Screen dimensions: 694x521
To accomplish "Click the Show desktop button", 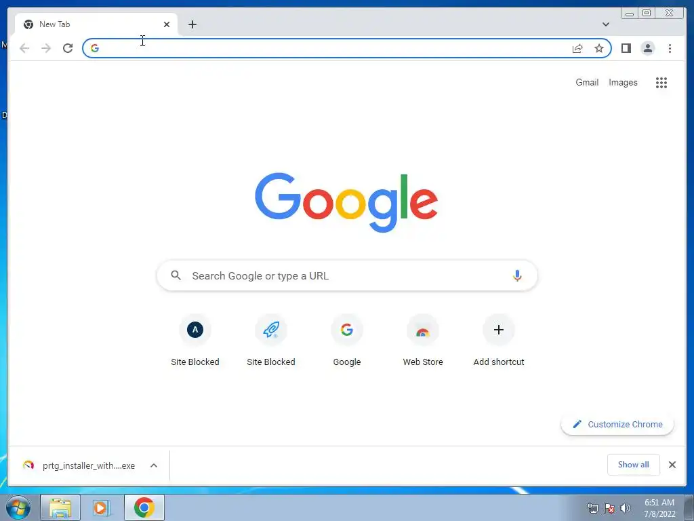I will click(689, 507).
